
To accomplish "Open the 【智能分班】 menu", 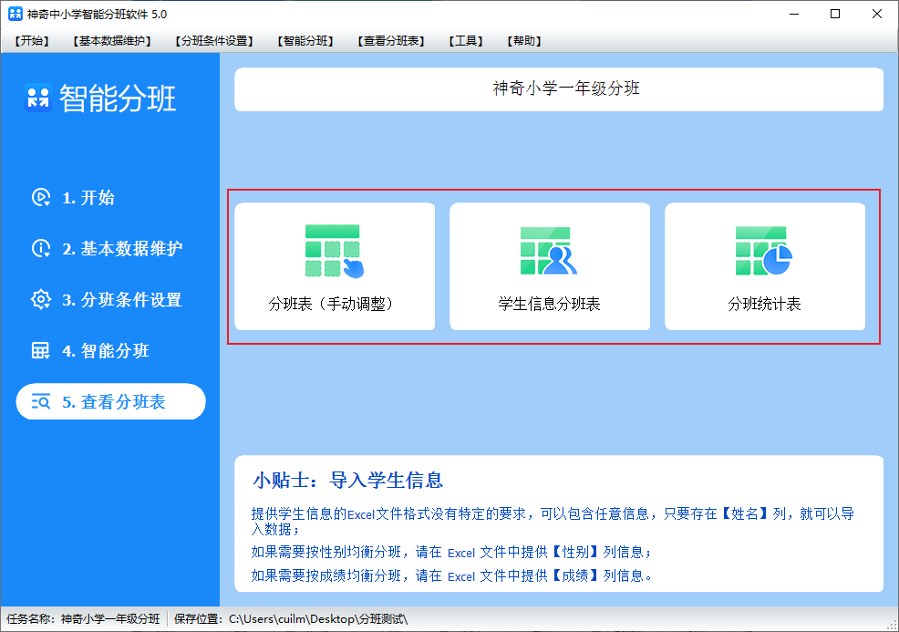I will coord(305,41).
